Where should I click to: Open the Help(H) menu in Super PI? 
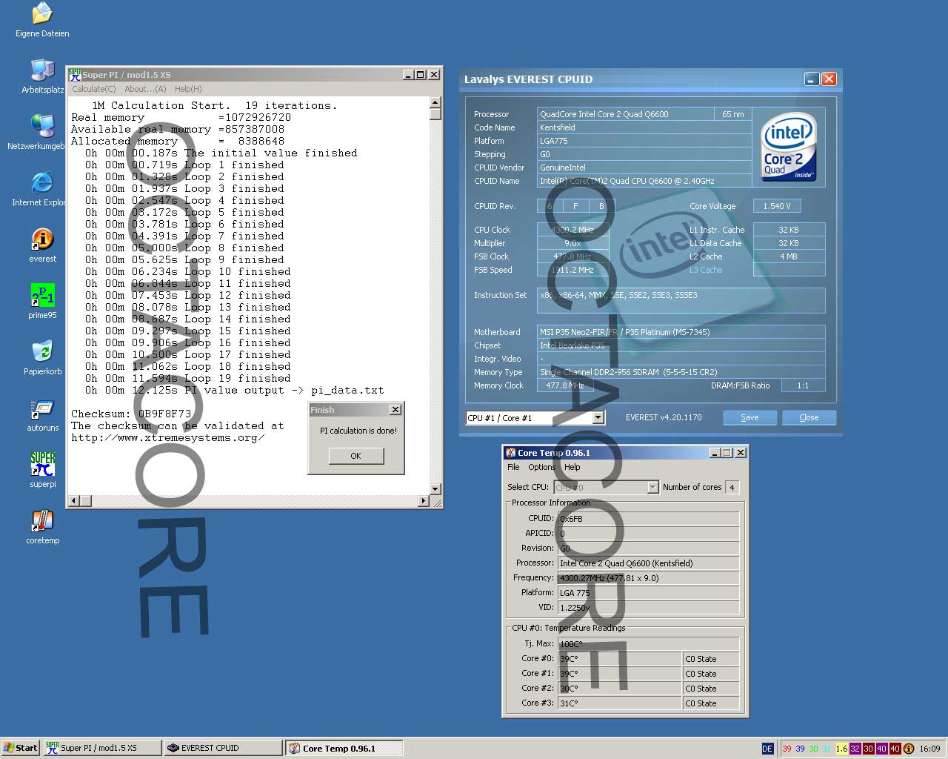(x=188, y=89)
